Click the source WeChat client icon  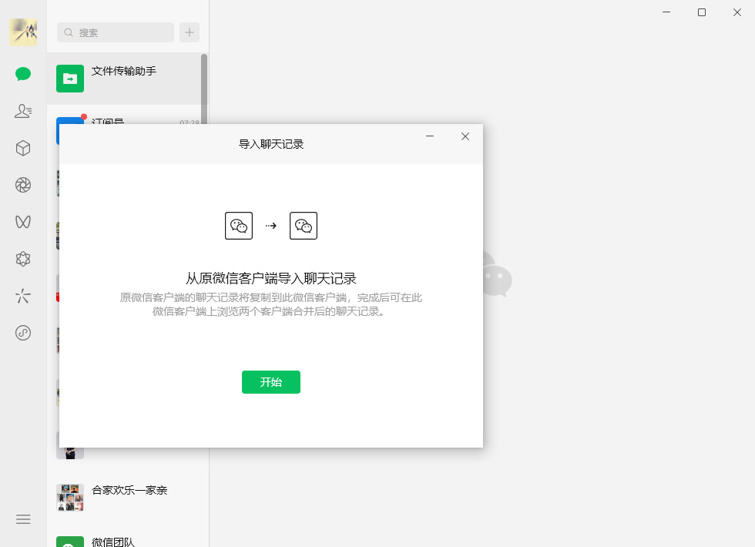pyautogui.click(x=239, y=226)
